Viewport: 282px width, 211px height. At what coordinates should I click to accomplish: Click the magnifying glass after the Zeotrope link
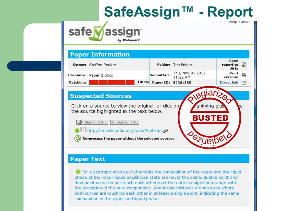coord(166,131)
